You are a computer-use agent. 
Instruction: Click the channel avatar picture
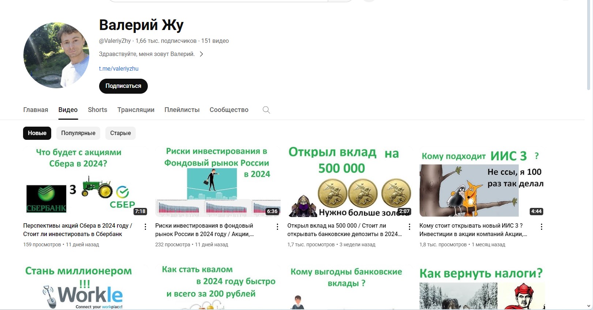tap(56, 55)
